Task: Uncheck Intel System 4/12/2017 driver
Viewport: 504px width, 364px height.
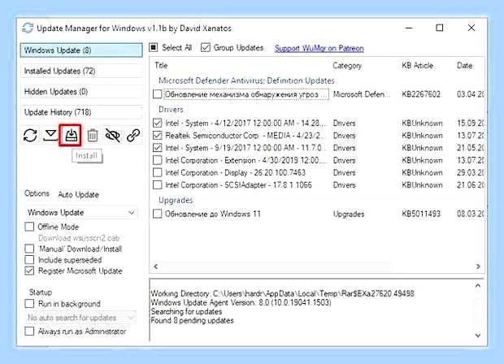Action: pos(157,123)
